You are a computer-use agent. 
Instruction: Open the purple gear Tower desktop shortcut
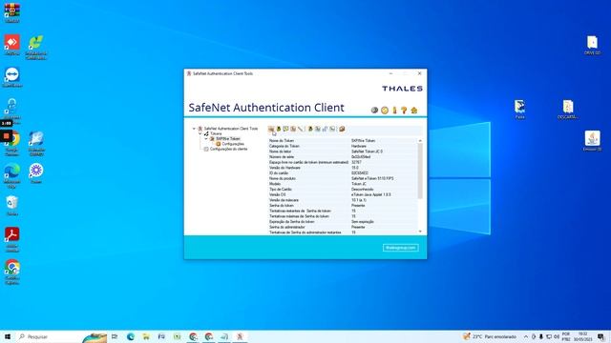pos(36,173)
